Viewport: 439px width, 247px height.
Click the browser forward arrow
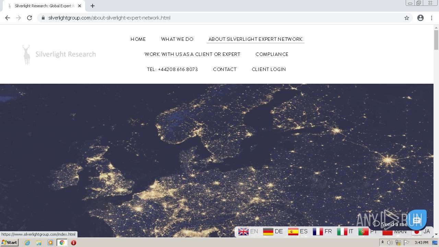point(19,18)
